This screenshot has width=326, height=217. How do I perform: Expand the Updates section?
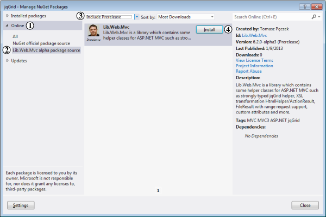tap(7, 61)
